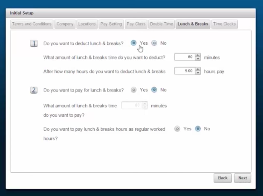Click the hours pay field showing 5.00
This screenshot has width=263, height=196.
pos(185,71)
